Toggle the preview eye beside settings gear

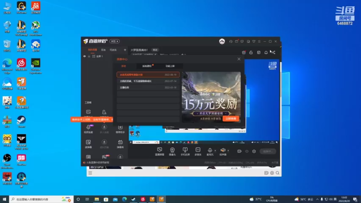pyautogui.click(x=247, y=152)
